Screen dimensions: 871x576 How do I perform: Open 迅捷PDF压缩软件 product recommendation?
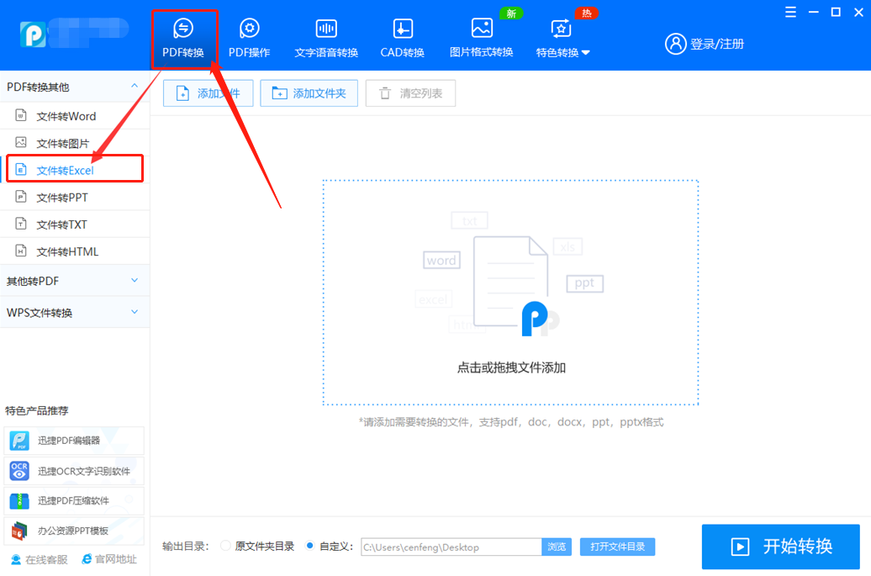pos(74,501)
